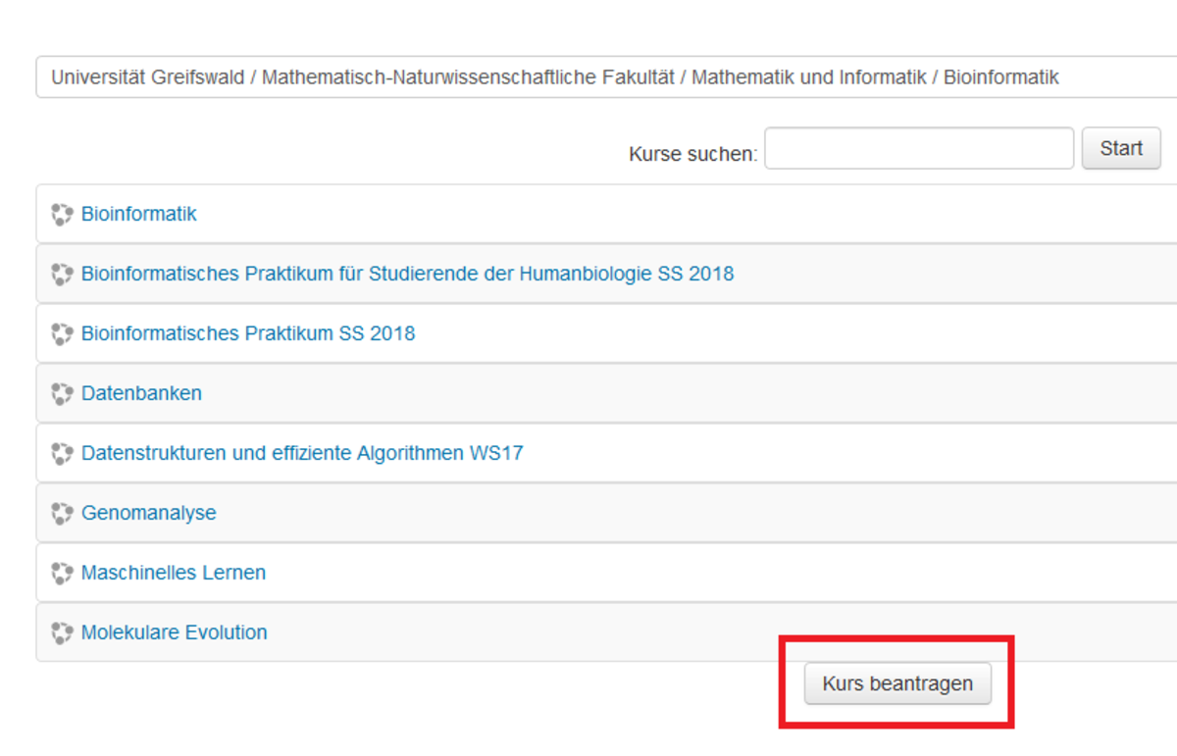1177x756 pixels.
Task: Click the Molekulare Evolution course icon
Action: [63, 633]
